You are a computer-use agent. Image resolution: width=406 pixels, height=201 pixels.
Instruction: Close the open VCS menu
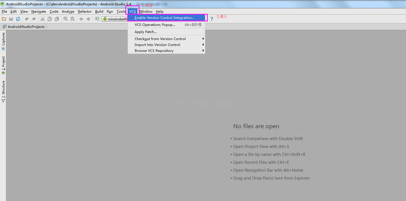click(x=133, y=12)
